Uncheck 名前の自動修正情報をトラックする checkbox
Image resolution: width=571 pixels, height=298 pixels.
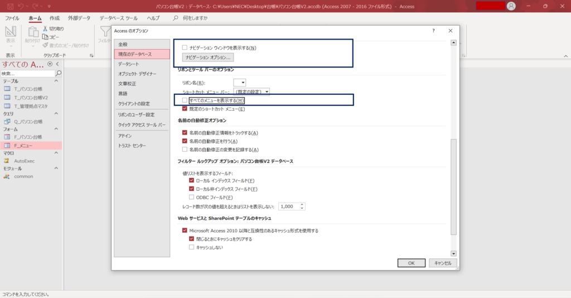tap(185, 133)
